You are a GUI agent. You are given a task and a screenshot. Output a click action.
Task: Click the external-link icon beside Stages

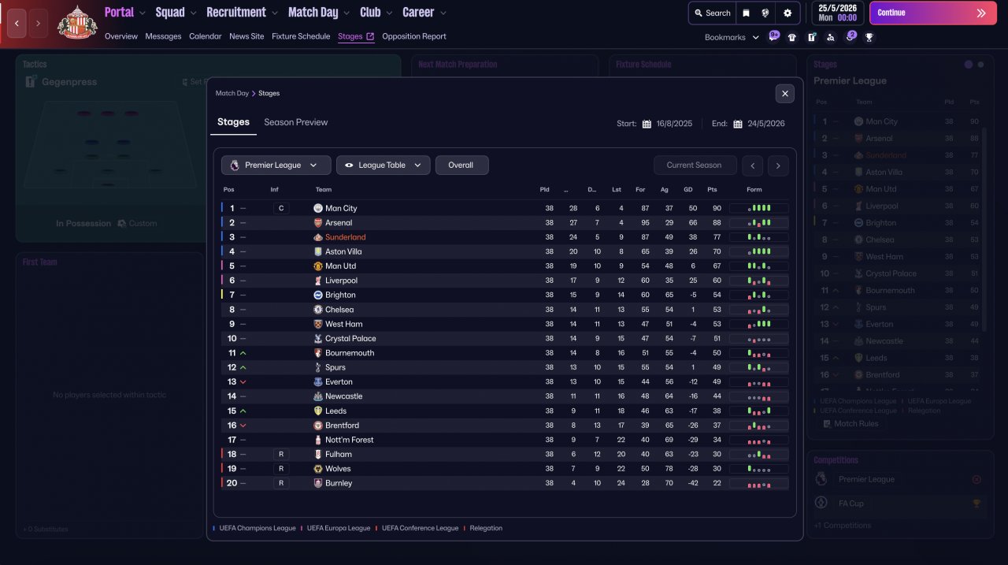(370, 36)
